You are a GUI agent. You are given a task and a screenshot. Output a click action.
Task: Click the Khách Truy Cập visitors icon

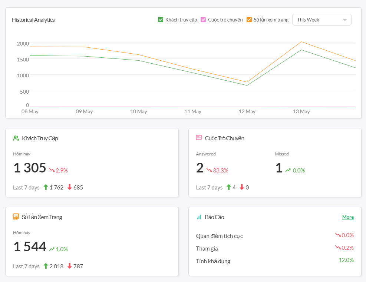16,138
